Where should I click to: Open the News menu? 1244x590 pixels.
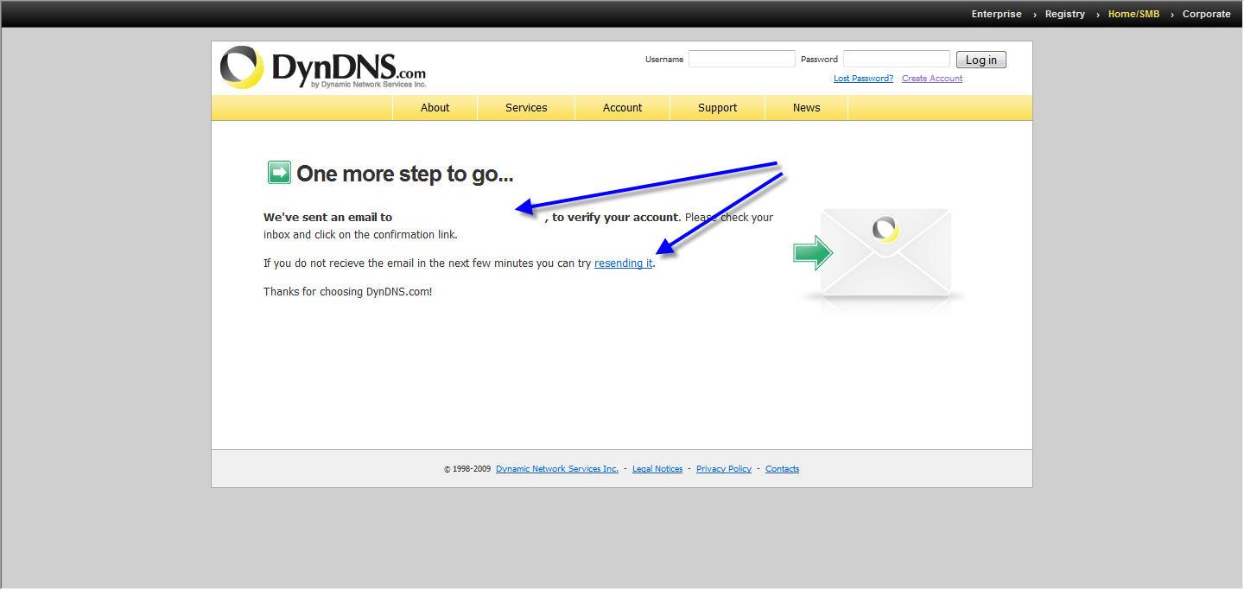pos(806,108)
